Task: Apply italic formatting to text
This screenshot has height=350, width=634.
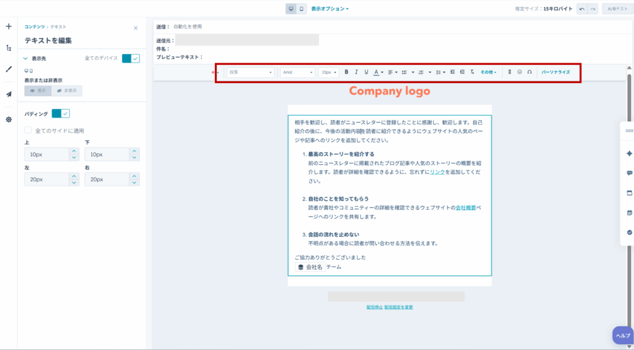Action: coord(357,72)
